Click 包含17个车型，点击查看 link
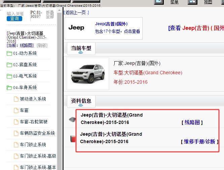This screenshot has height=170, width=224. pyautogui.click(x=117, y=31)
